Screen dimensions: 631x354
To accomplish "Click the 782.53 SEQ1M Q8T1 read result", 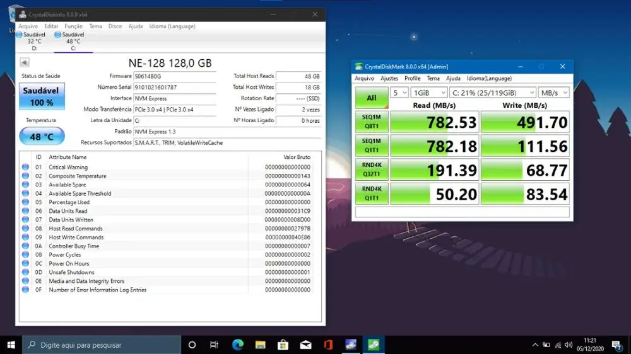I will point(435,122).
